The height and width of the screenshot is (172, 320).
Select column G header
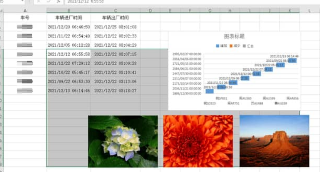210,10
